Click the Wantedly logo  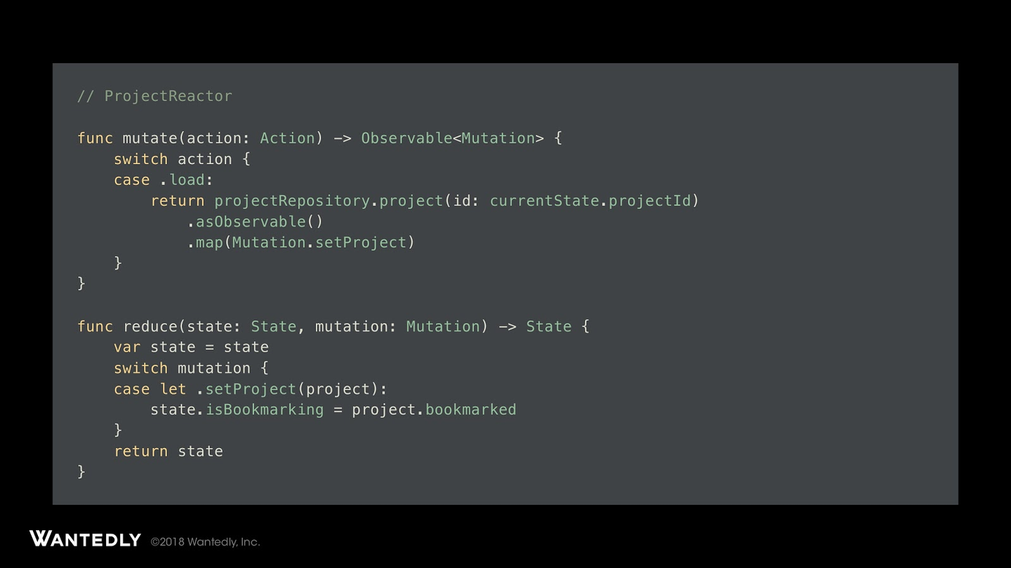[x=85, y=539]
